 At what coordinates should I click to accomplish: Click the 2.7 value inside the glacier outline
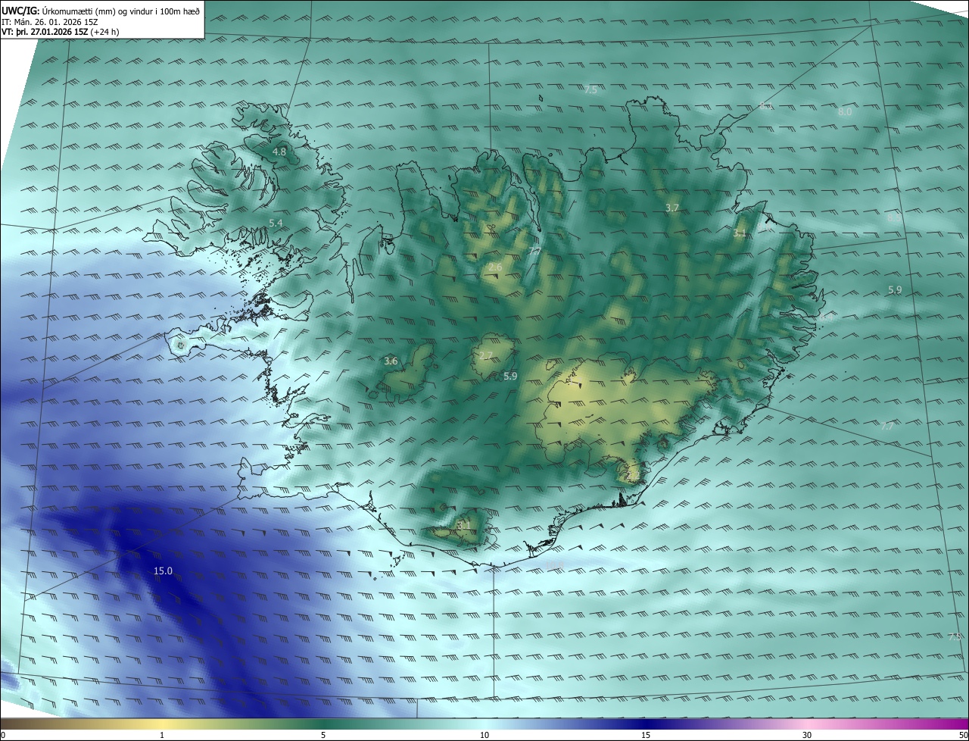point(486,356)
